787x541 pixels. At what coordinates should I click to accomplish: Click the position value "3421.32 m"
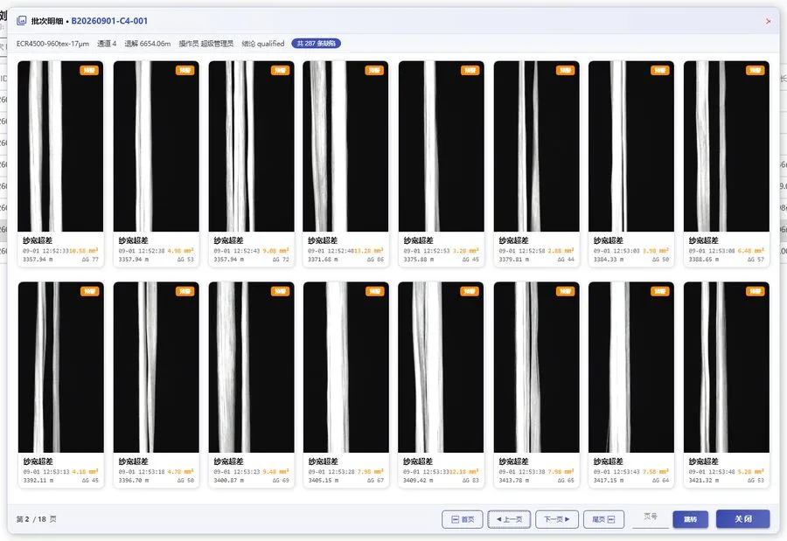point(703,481)
